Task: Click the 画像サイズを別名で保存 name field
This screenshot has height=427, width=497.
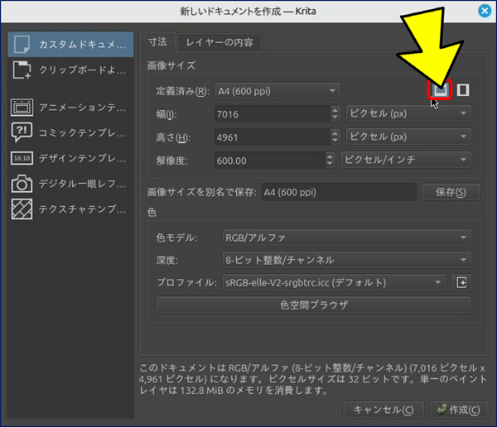Action: pos(338,193)
